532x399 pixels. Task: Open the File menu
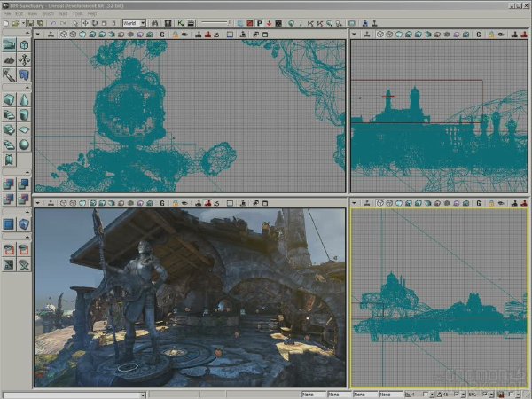click(x=7, y=13)
